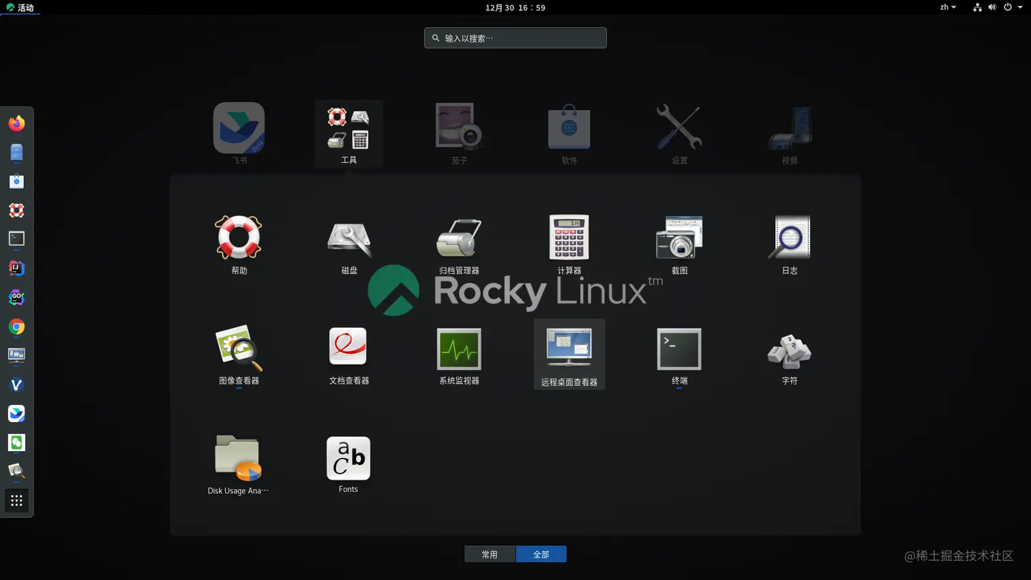Open the Files manager in the dock
Screen dimensions: 1031x580
(16, 152)
